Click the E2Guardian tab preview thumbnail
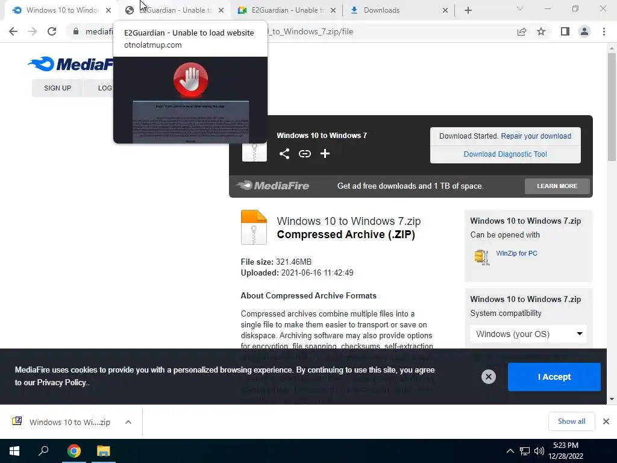Viewport: 617px width, 463px height. pyautogui.click(x=190, y=100)
